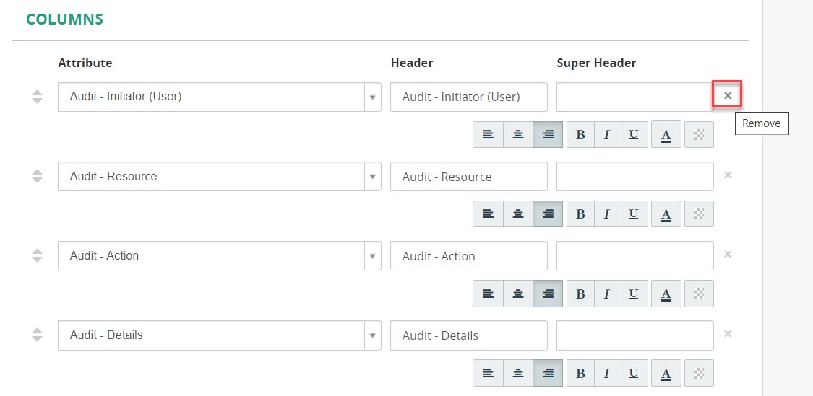Remove the Audit - Details column
Viewport: 813px width, 396px height.
(x=728, y=334)
